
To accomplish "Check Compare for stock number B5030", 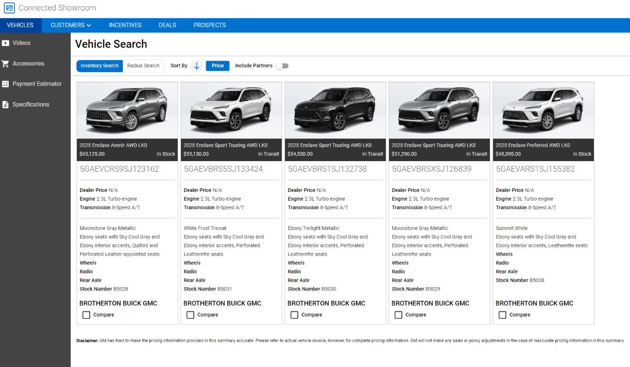I will coord(294,315).
